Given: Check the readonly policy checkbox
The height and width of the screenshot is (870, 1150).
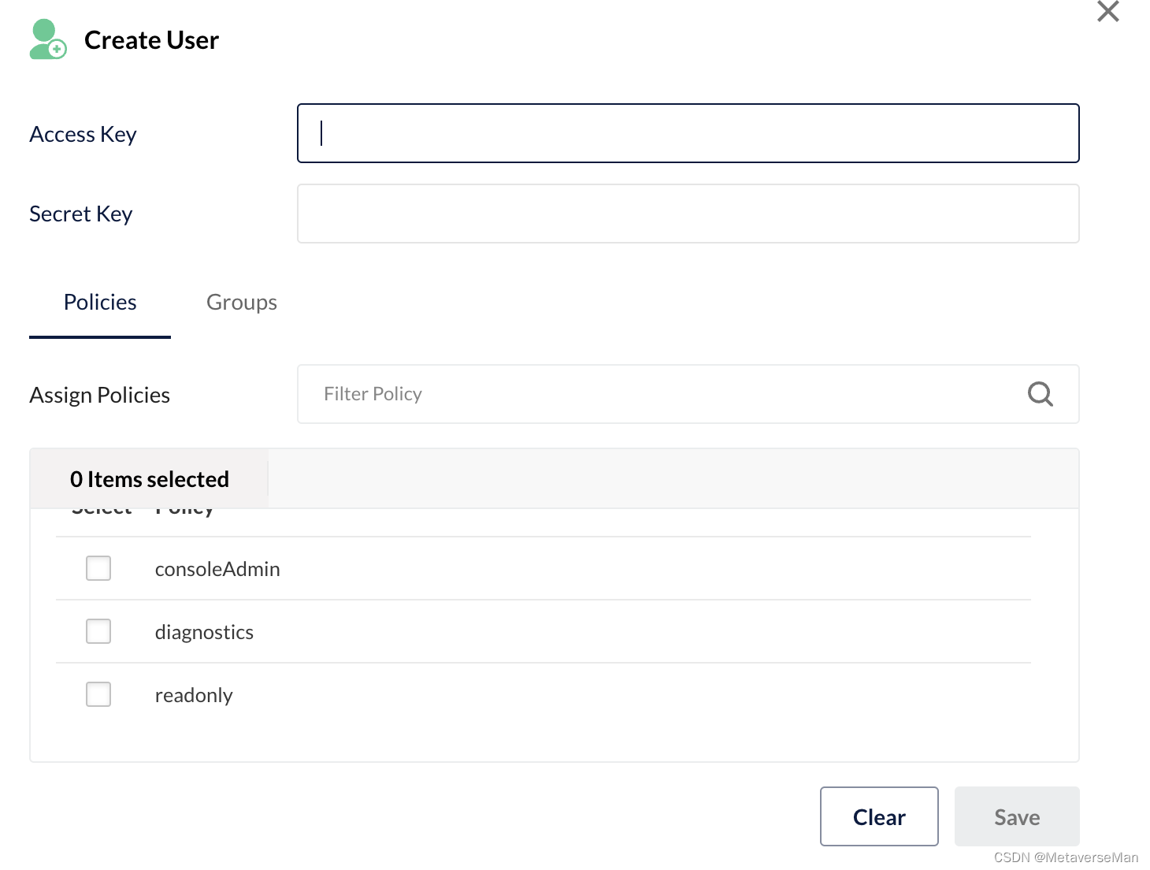Looking at the screenshot, I should point(98,694).
